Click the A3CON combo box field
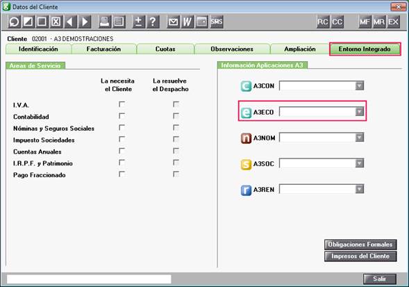 pos(322,85)
